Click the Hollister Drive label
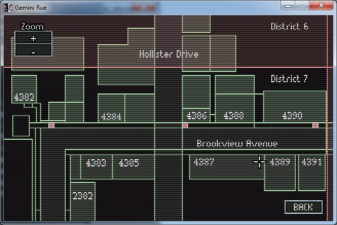337x225 pixels. (168, 54)
